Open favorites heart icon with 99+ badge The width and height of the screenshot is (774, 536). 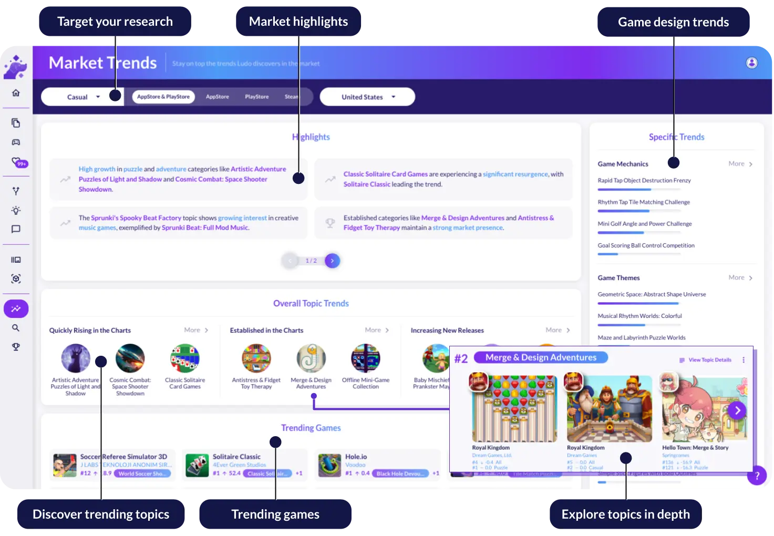[x=17, y=162]
